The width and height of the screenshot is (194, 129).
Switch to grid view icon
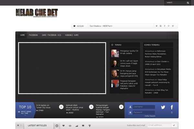click(x=18, y=125)
